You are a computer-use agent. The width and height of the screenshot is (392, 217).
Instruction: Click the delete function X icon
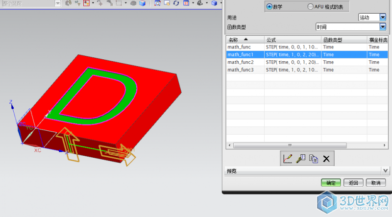(x=326, y=159)
